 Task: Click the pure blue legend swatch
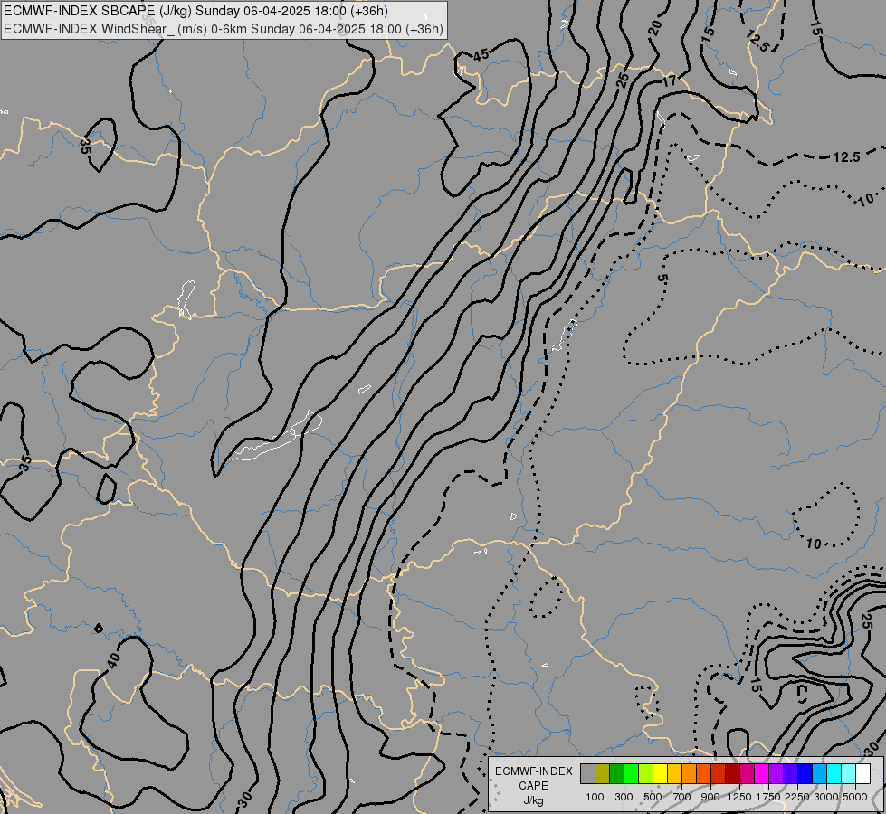click(x=805, y=773)
